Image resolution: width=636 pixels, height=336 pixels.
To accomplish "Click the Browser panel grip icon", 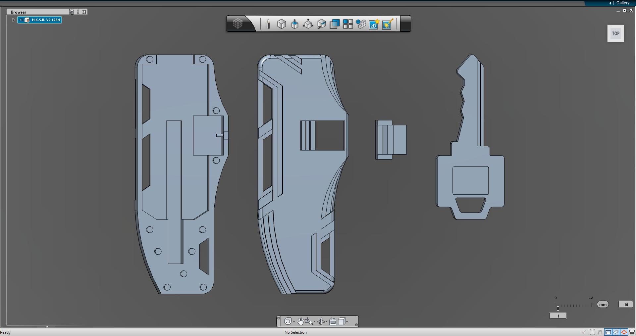I will (x=78, y=12).
